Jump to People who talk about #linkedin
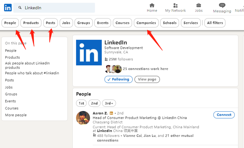 32,73
